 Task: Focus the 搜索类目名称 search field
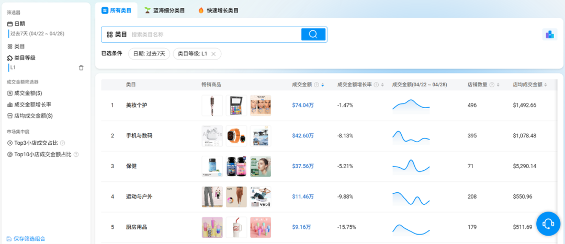tap(215, 34)
